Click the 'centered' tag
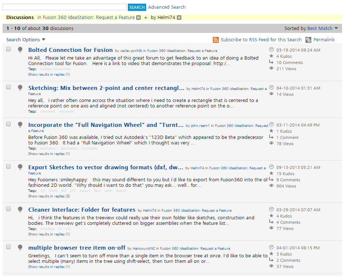Viewport: 345px width, 276px height. coord(47,111)
